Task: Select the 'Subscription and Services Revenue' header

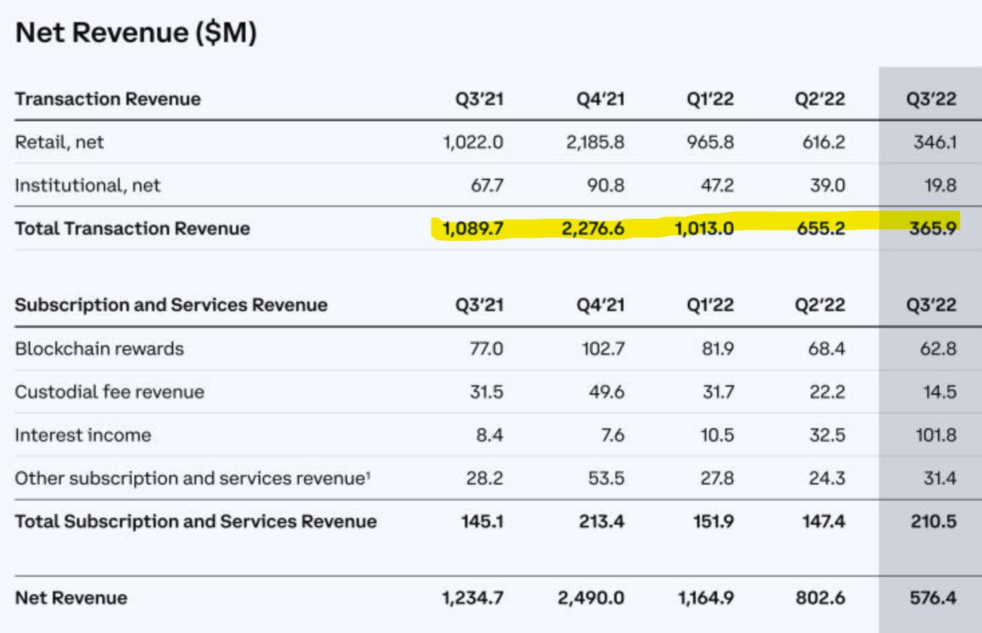Action: point(171,305)
